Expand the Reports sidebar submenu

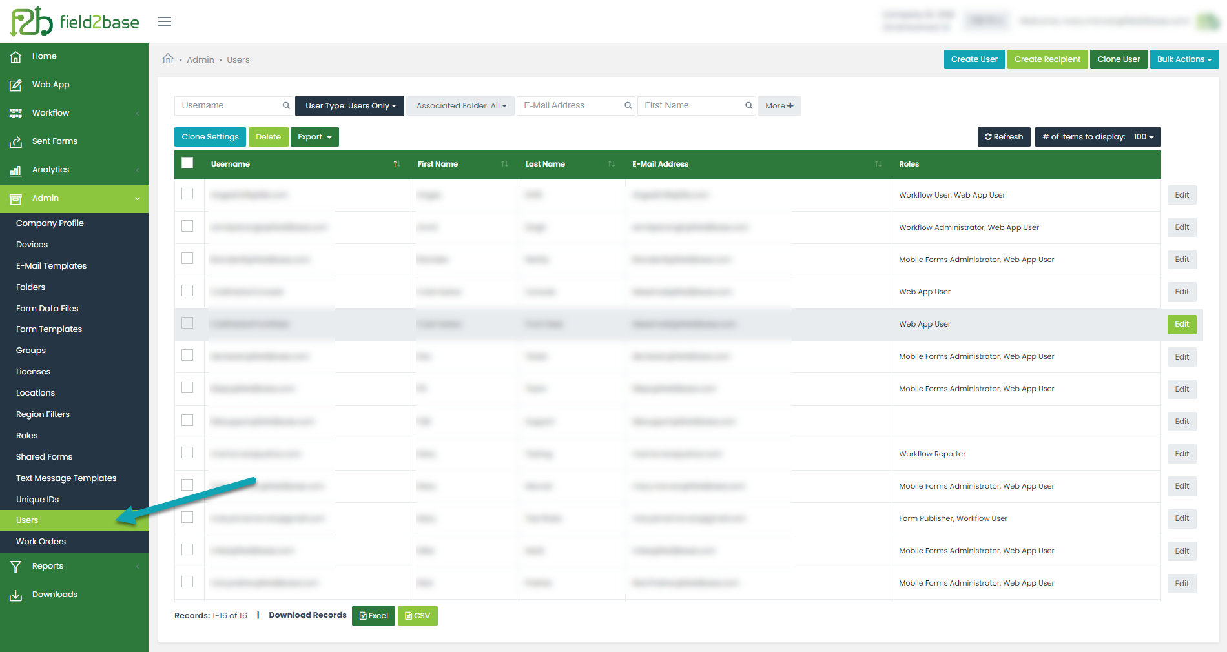pos(138,567)
